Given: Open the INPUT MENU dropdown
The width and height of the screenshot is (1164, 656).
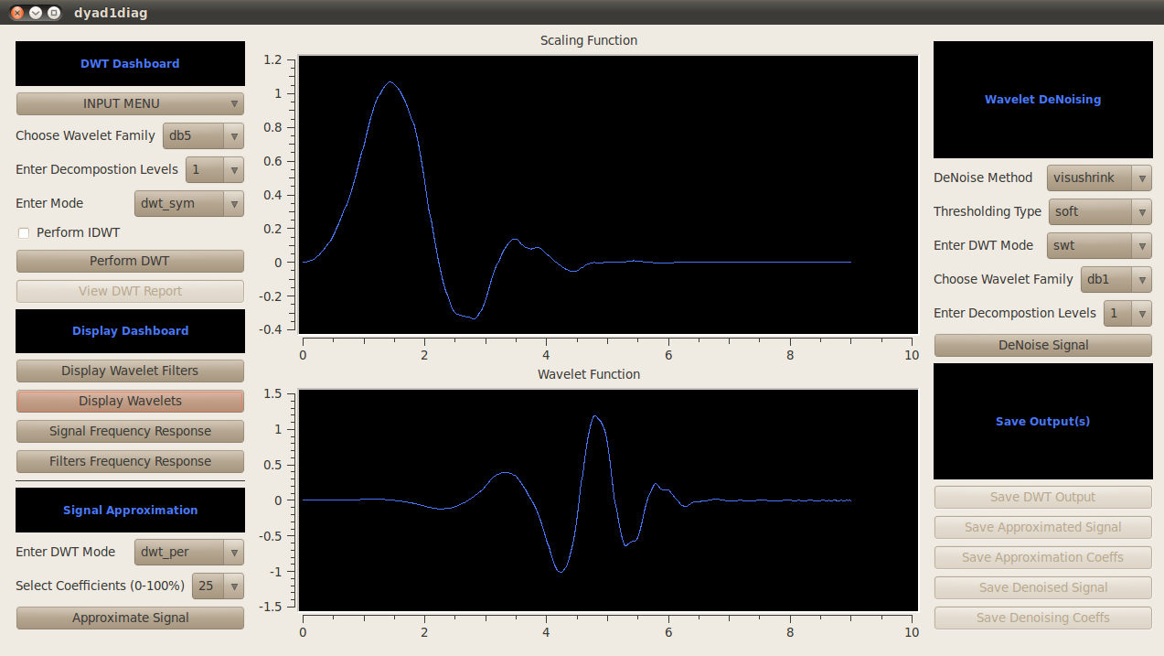Looking at the screenshot, I should point(130,103).
